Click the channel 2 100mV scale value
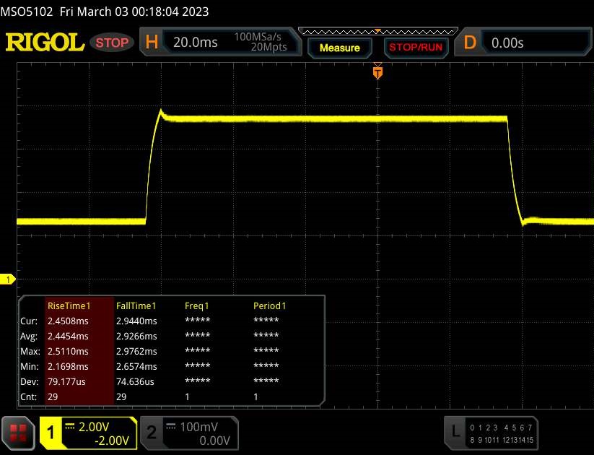Image resolution: width=594 pixels, height=455 pixels. 198,427
